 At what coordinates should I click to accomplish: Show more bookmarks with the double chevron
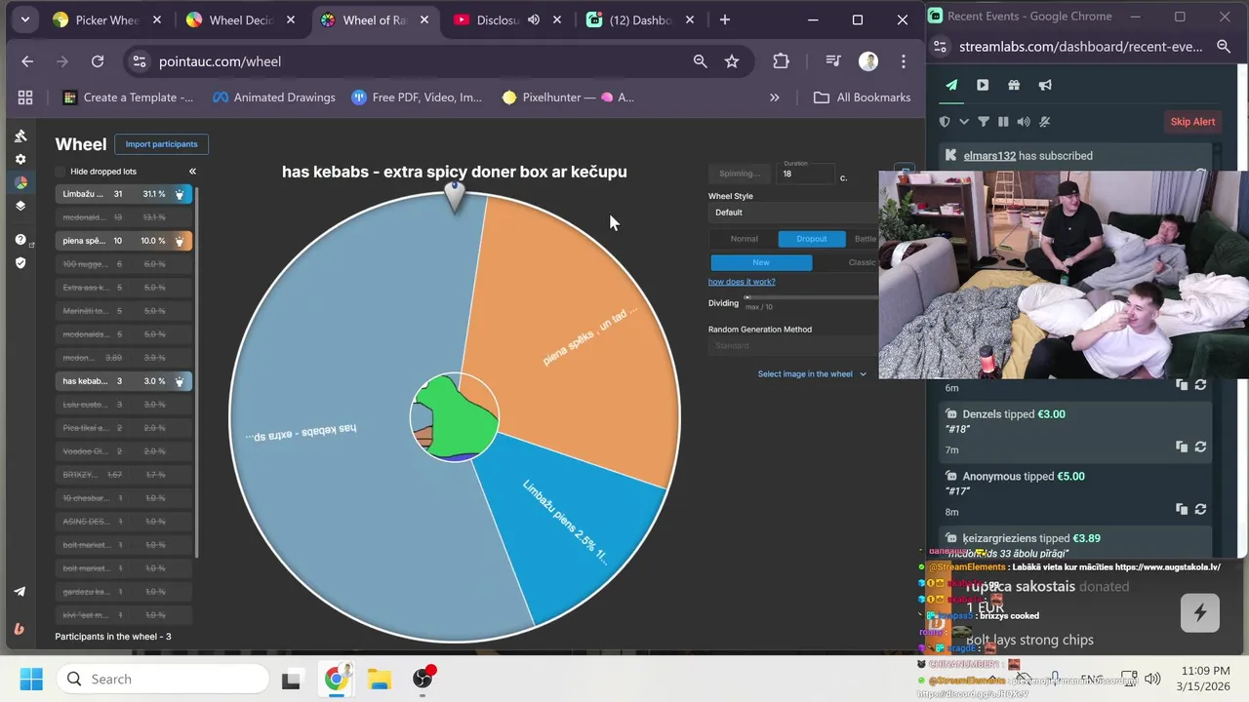775,97
